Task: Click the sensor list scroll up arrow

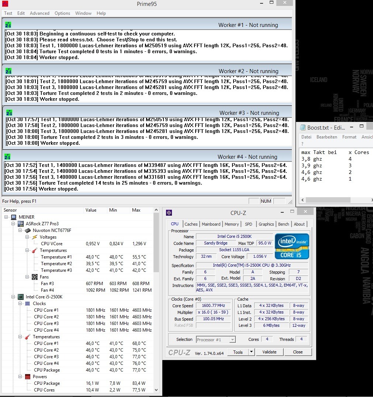Action: pyautogui.click(x=156, y=210)
